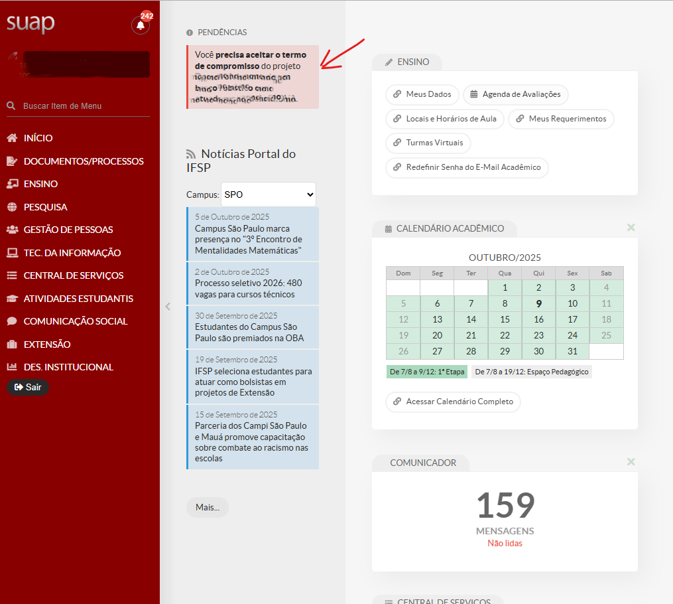Open the Campus SPO dropdown
This screenshot has height=604, width=673.
click(x=268, y=194)
